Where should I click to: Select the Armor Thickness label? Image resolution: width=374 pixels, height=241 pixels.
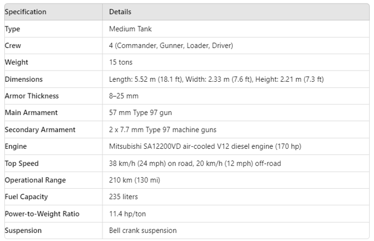(31, 96)
